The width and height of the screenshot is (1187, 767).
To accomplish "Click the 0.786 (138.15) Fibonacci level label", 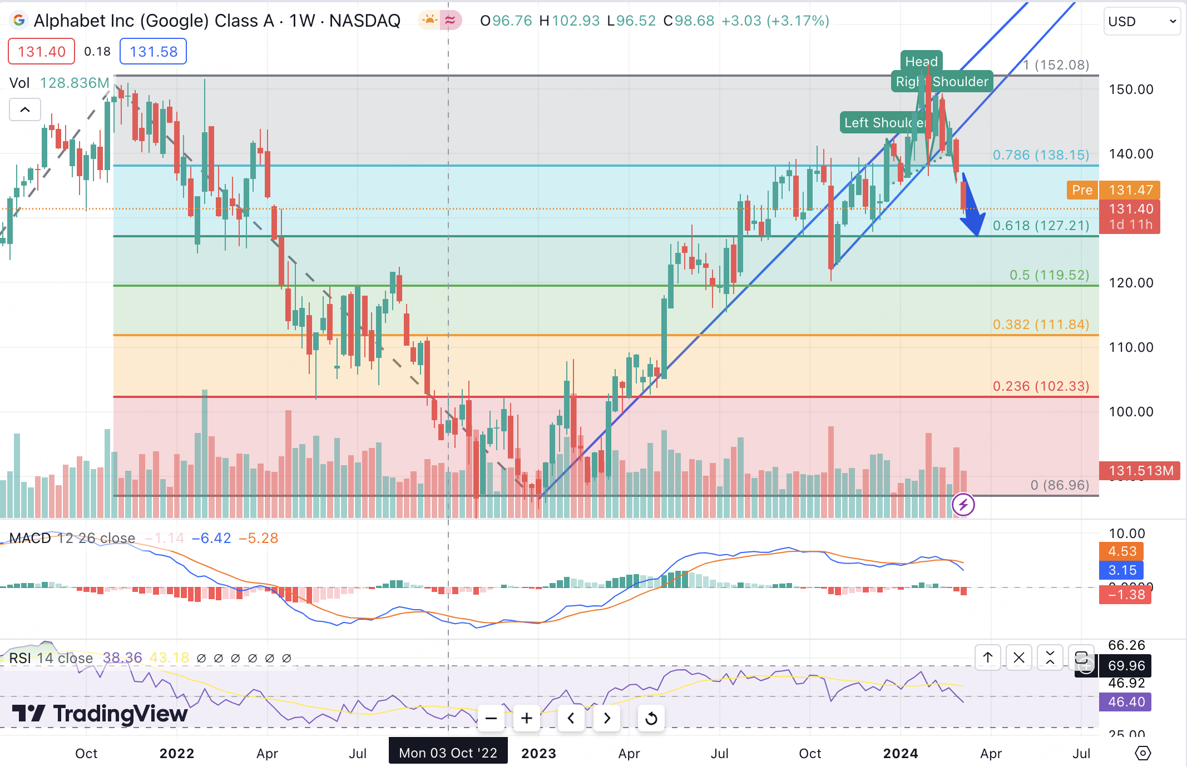I will pos(1041,155).
